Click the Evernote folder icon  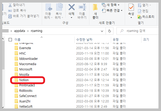pos(16,48)
